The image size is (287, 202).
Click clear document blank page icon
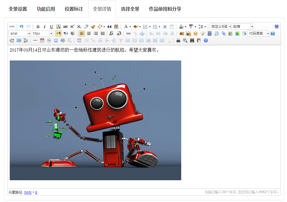pyautogui.click(x=172, y=27)
